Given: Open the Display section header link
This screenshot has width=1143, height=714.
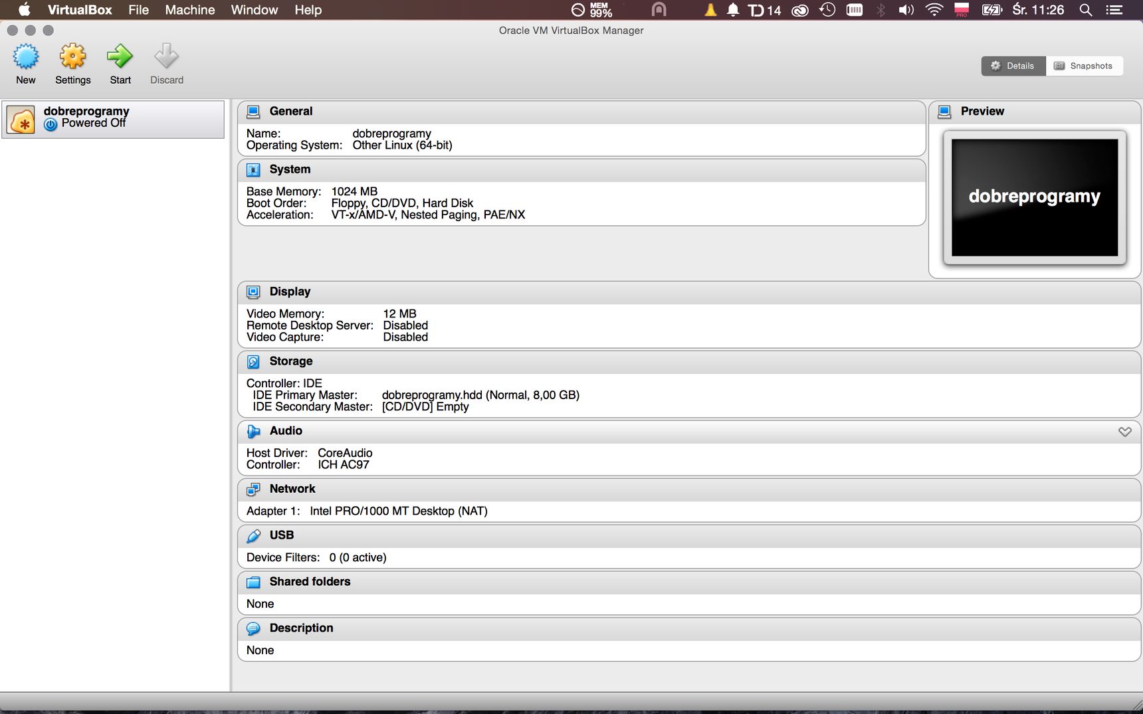Looking at the screenshot, I should (290, 292).
